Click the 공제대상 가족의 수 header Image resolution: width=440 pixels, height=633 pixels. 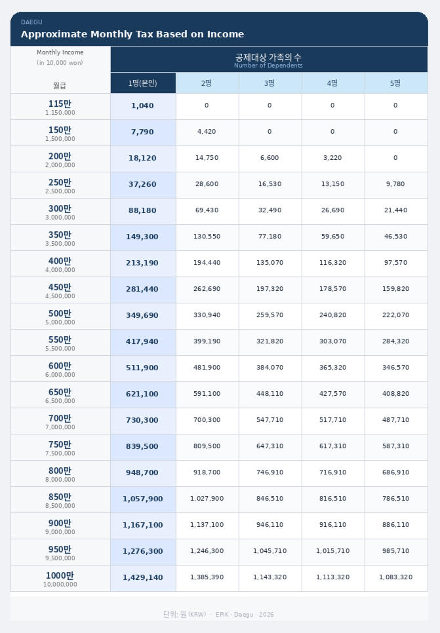tap(269, 58)
